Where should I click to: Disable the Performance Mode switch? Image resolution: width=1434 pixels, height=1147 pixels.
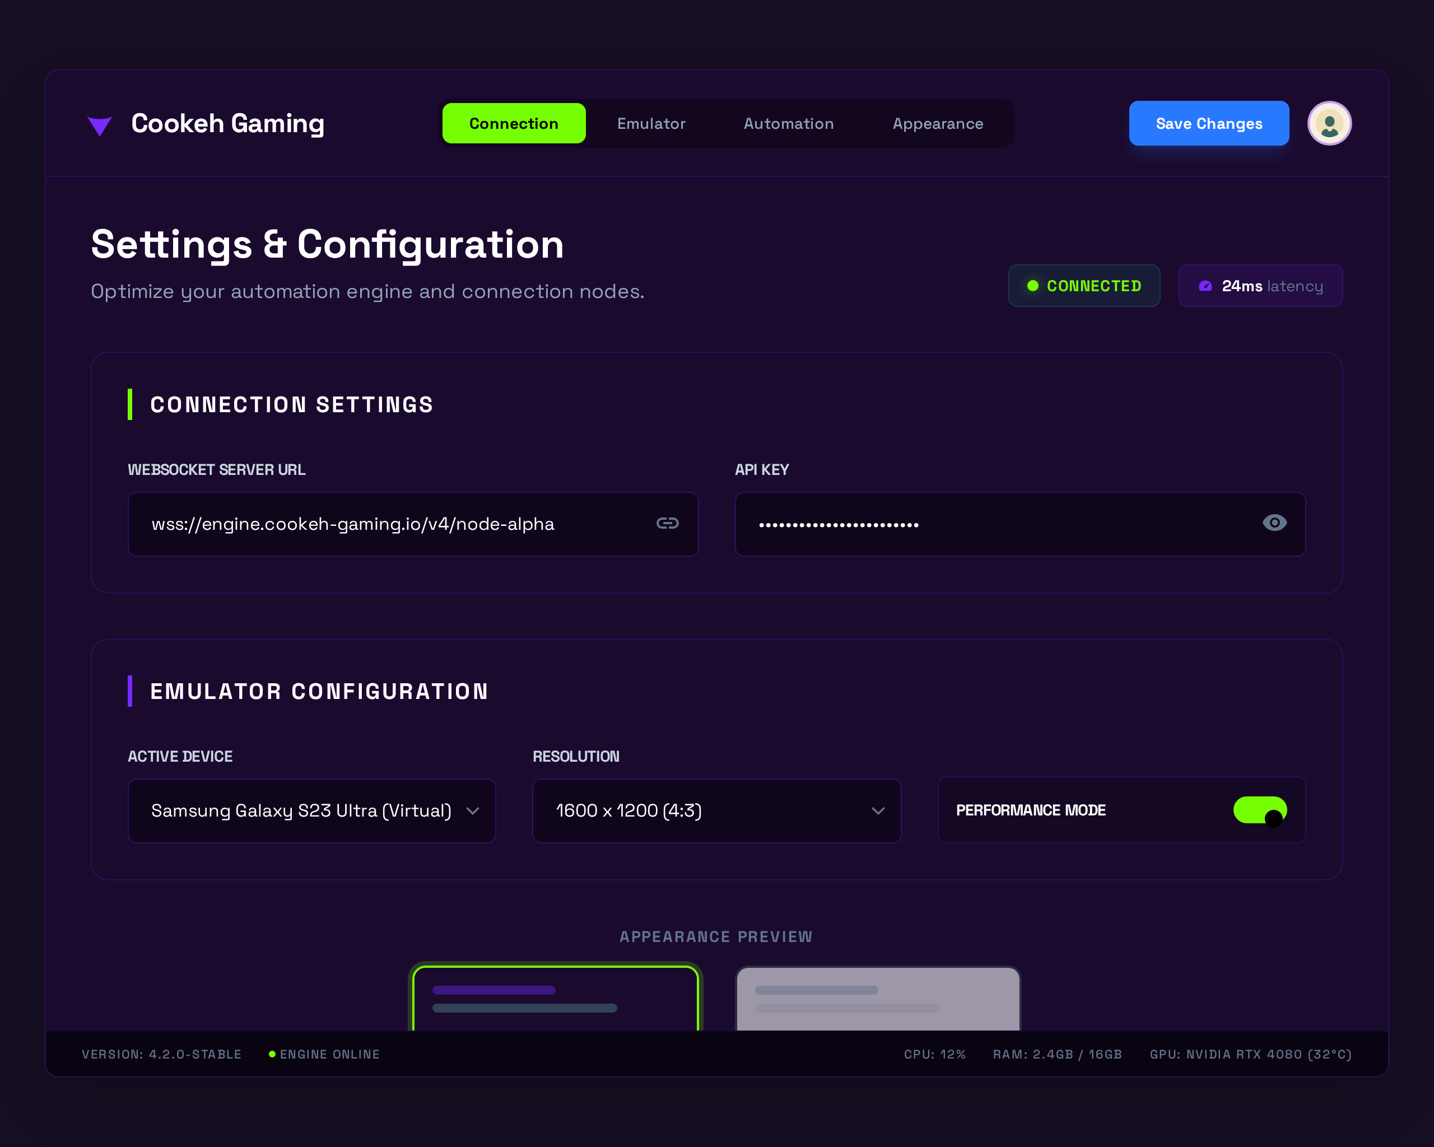tap(1259, 810)
